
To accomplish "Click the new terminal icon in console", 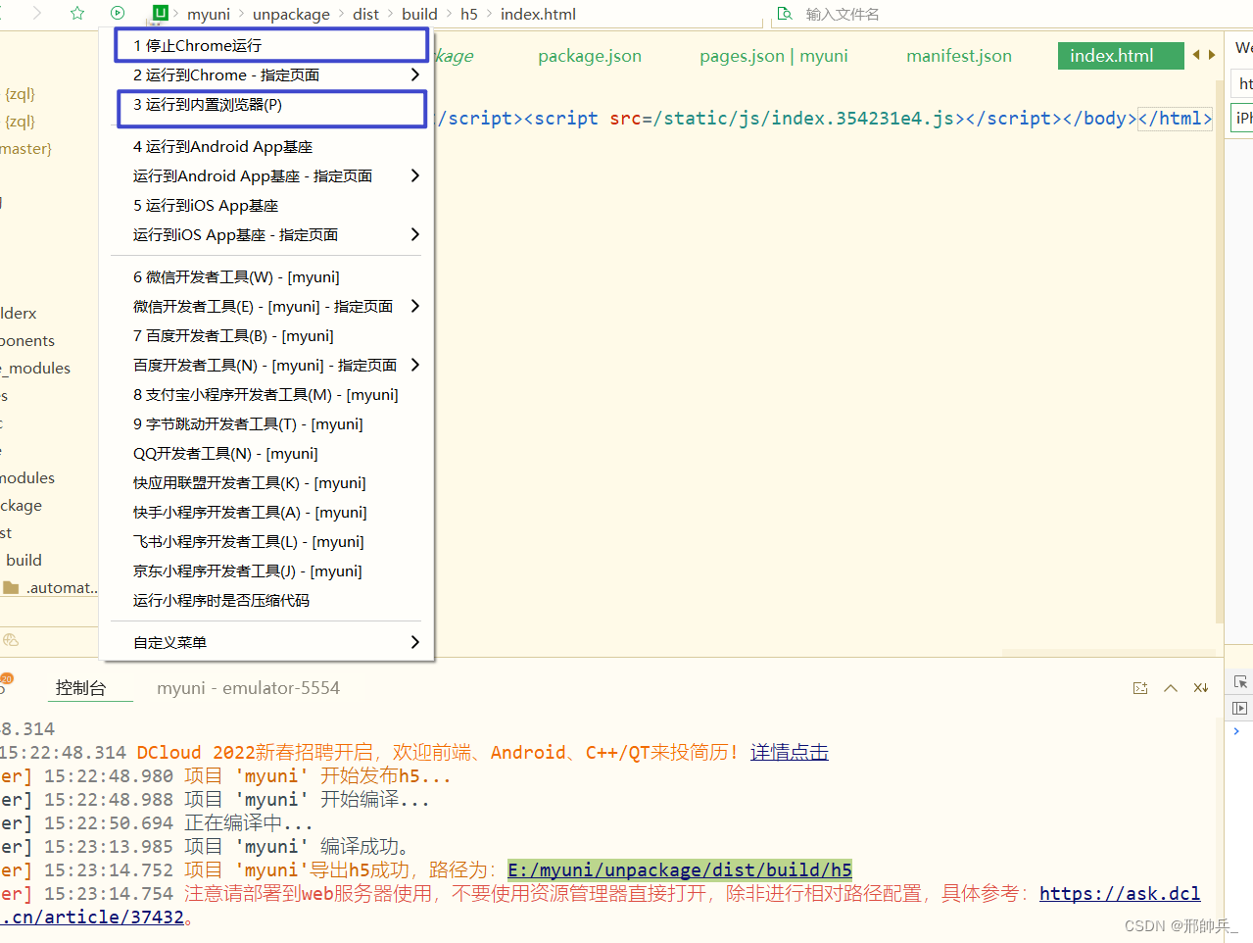I will (x=1140, y=688).
